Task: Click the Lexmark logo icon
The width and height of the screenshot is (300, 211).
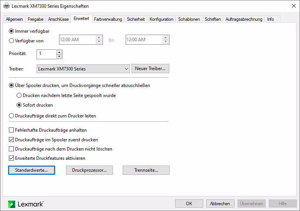Action: [12, 204]
